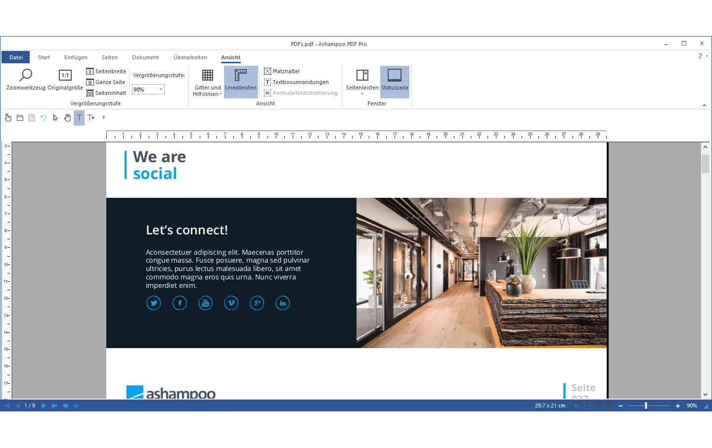The height and width of the screenshot is (448, 712).
Task: Click the Facebook icon in the document
Action: [179, 303]
